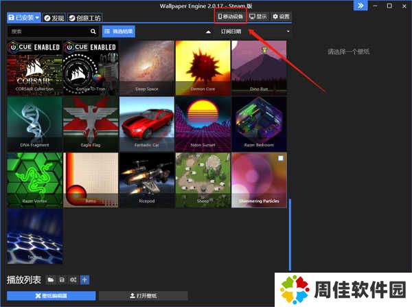Open playlist settings gears icon

point(73,280)
